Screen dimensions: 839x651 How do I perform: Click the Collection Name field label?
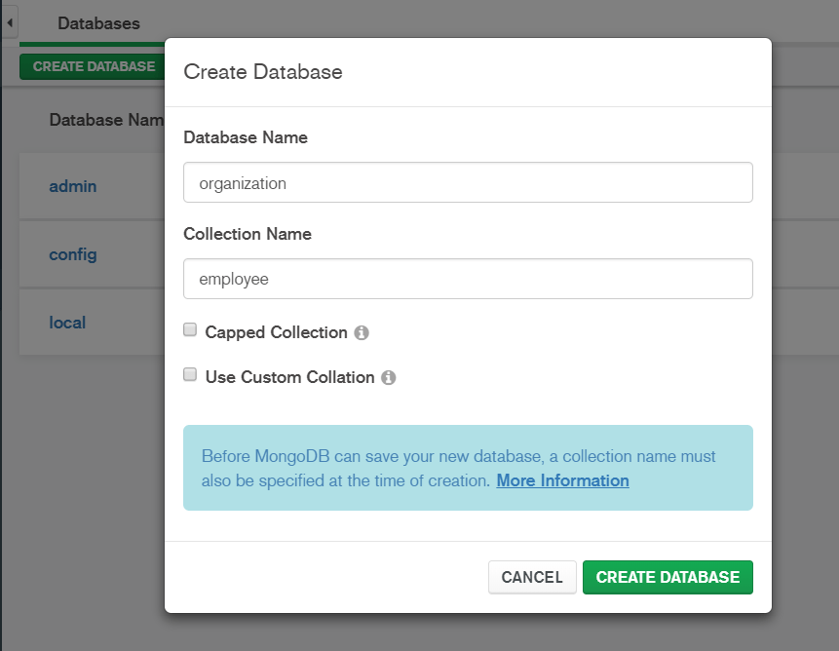point(248,234)
